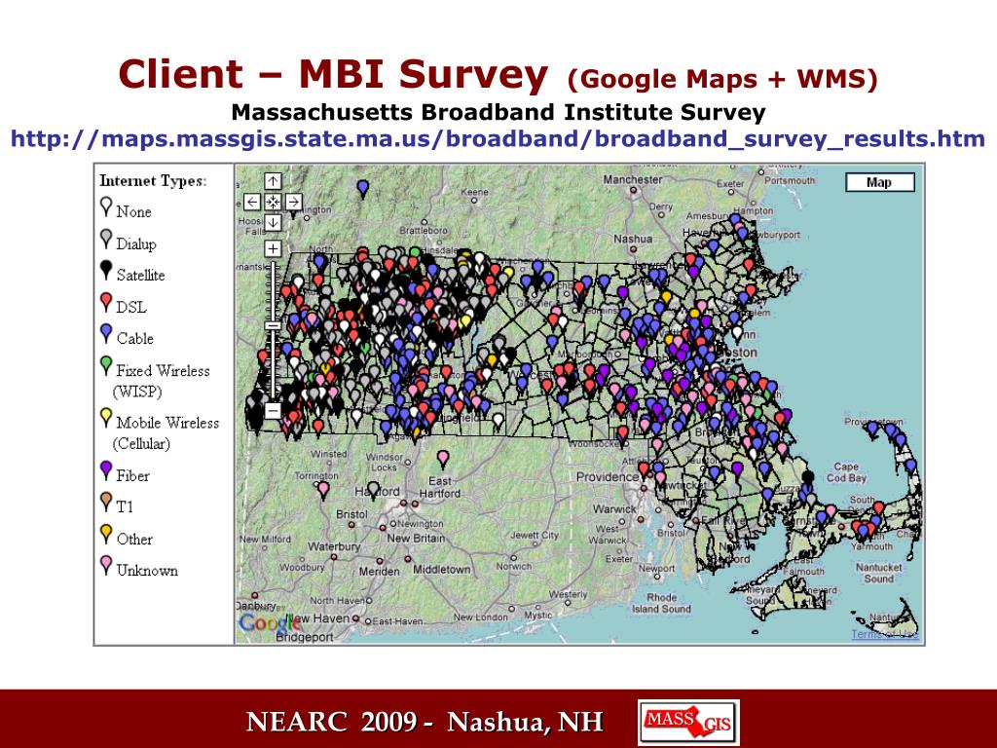The height and width of the screenshot is (748, 997).
Task: Open the broadband survey results URL
Action: click(x=498, y=138)
